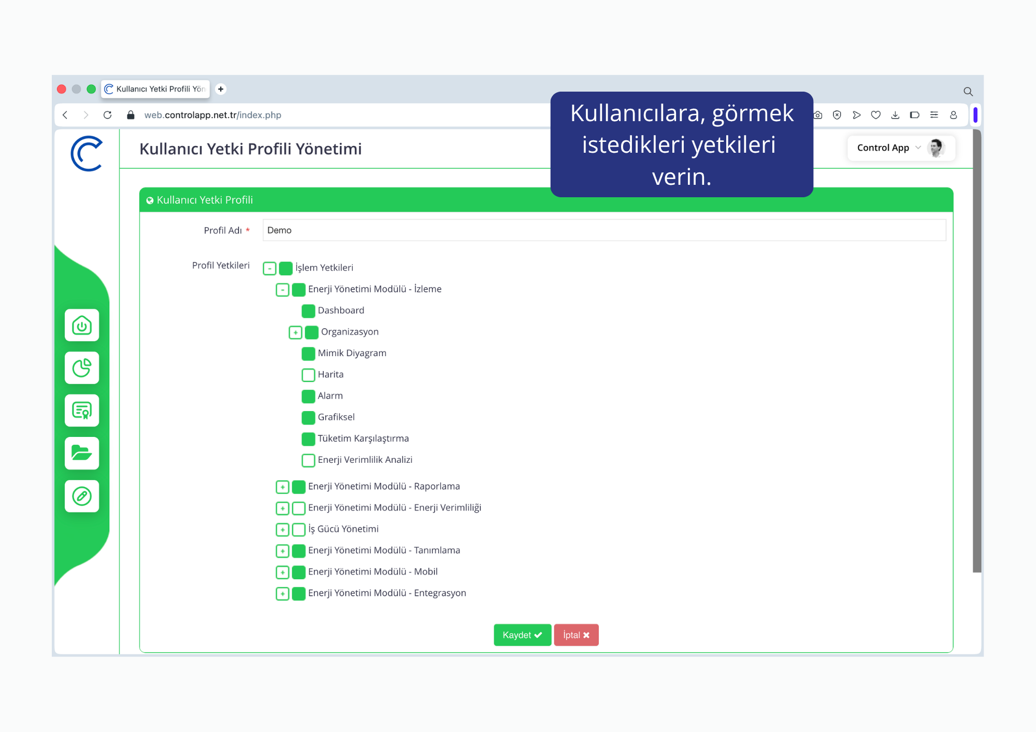This screenshot has width=1036, height=732.
Task: Enable the Harita permission
Action: [308, 375]
